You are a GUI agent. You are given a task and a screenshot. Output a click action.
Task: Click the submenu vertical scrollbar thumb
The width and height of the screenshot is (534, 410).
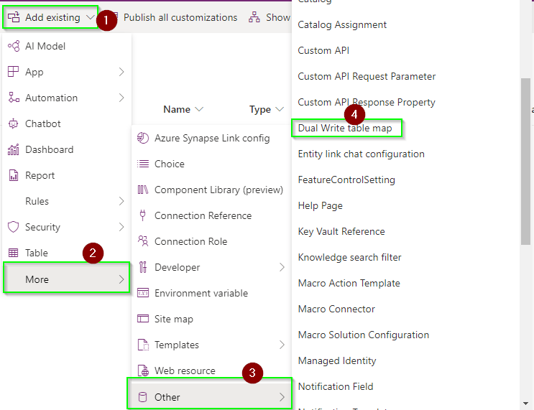tap(525, 162)
